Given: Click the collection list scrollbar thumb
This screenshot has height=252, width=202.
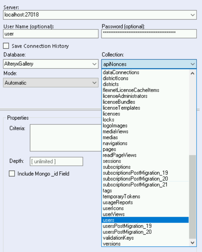Looking at the screenshot, I should pos(193,197).
